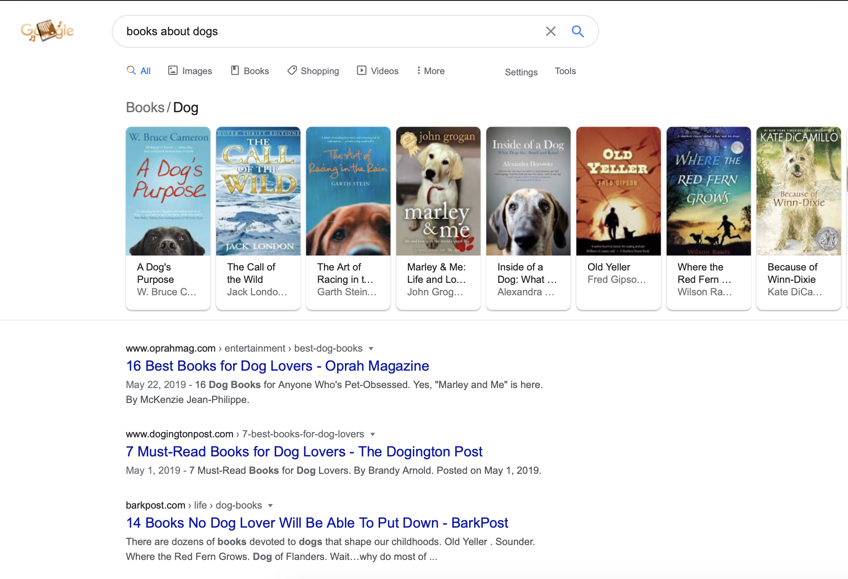
Task: Click the Shopping tab tag icon
Action: point(292,70)
